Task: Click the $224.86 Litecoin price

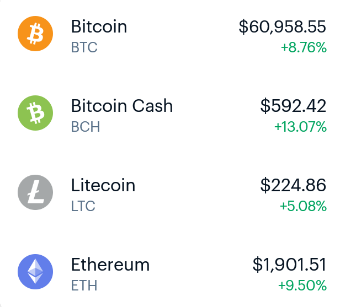Action: pos(293,185)
